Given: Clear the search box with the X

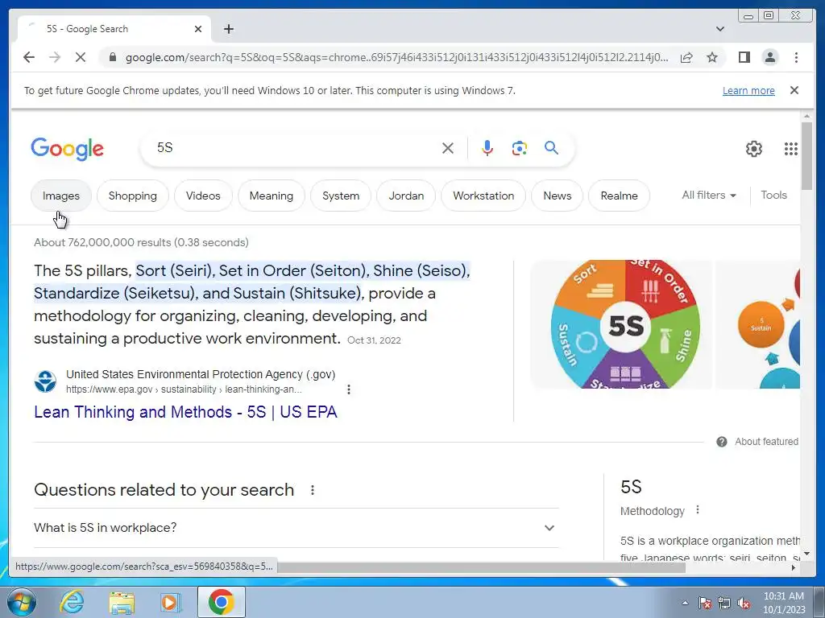Looking at the screenshot, I should click(448, 148).
